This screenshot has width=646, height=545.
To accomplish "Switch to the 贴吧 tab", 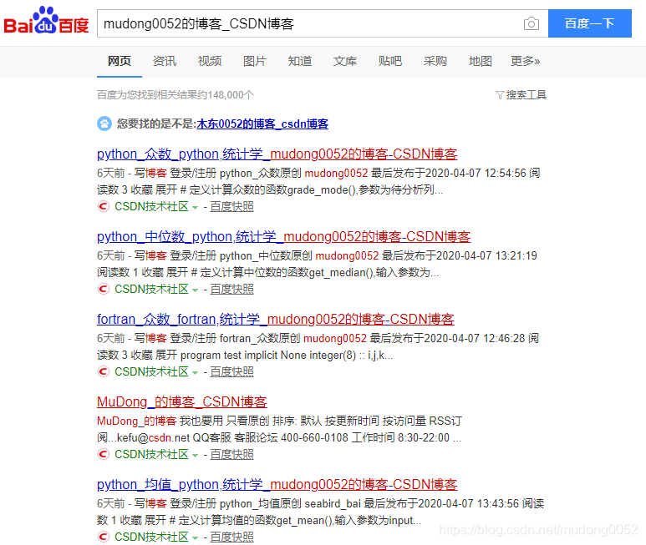I will coord(390,61).
